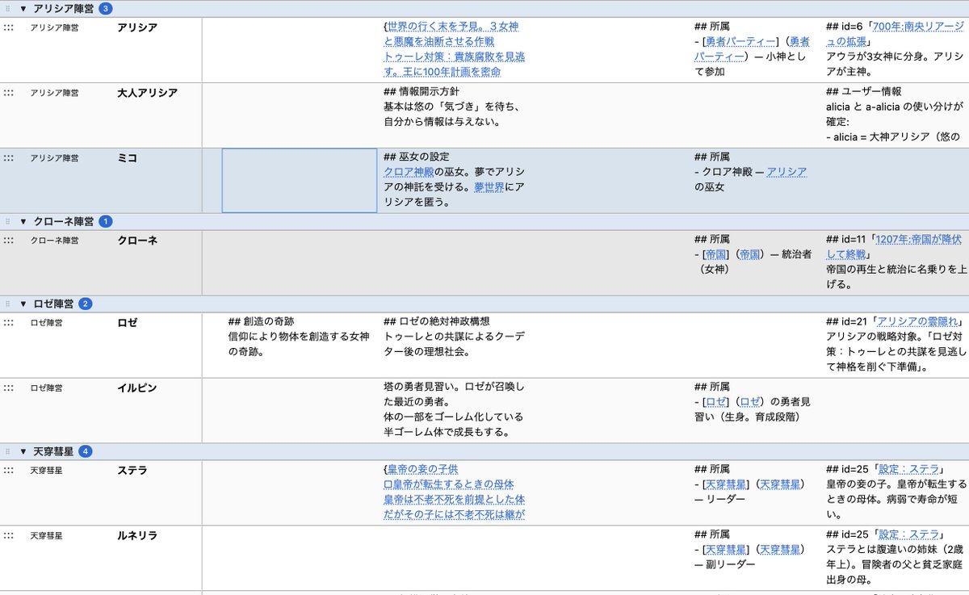Image resolution: width=969 pixels, height=595 pixels.
Task: Select the ミコ name cell
Action: [128, 158]
